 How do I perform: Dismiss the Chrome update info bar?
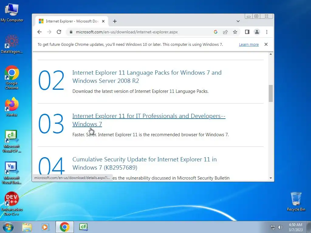click(266, 44)
